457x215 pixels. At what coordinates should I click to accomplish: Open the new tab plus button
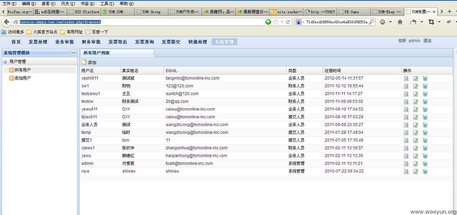449,11
